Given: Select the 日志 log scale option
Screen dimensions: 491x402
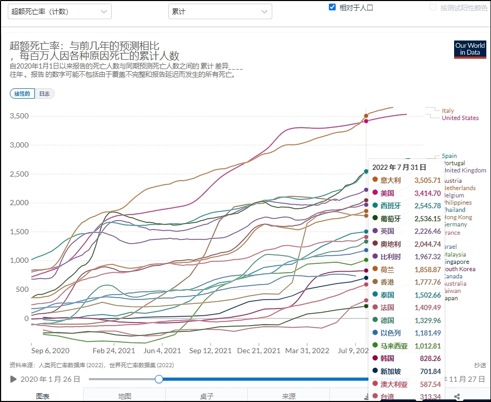Looking at the screenshot, I should 45,93.
